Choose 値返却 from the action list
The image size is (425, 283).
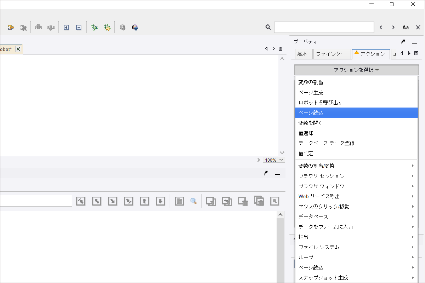tap(356, 133)
